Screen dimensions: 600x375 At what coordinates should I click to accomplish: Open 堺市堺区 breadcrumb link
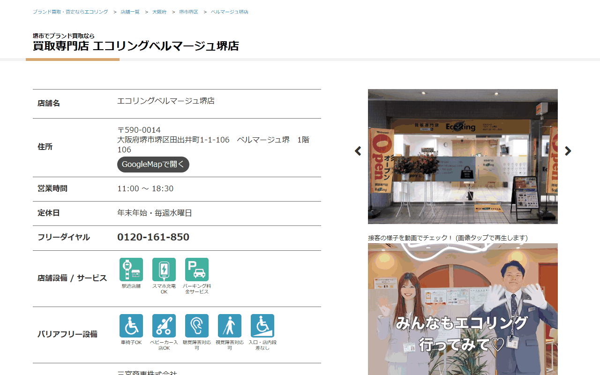point(188,12)
